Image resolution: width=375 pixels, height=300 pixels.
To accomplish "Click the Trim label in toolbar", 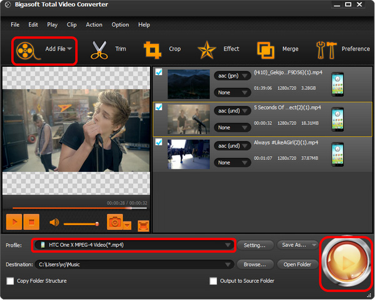I will pyautogui.click(x=121, y=49).
